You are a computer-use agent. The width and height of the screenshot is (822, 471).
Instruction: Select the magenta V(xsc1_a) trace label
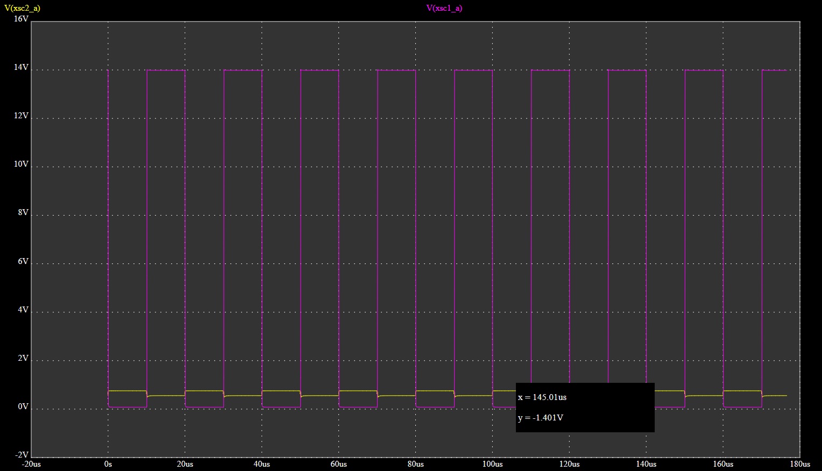click(x=444, y=8)
